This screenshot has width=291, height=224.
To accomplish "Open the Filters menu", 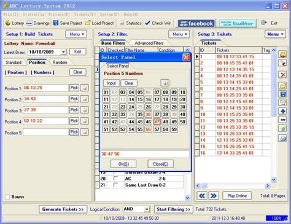I will (59, 14).
